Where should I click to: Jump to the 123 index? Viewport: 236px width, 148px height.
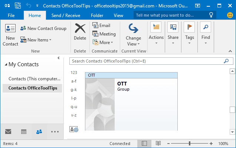(74, 73)
